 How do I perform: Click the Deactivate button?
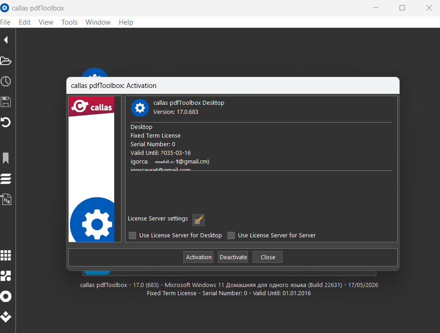pos(233,257)
